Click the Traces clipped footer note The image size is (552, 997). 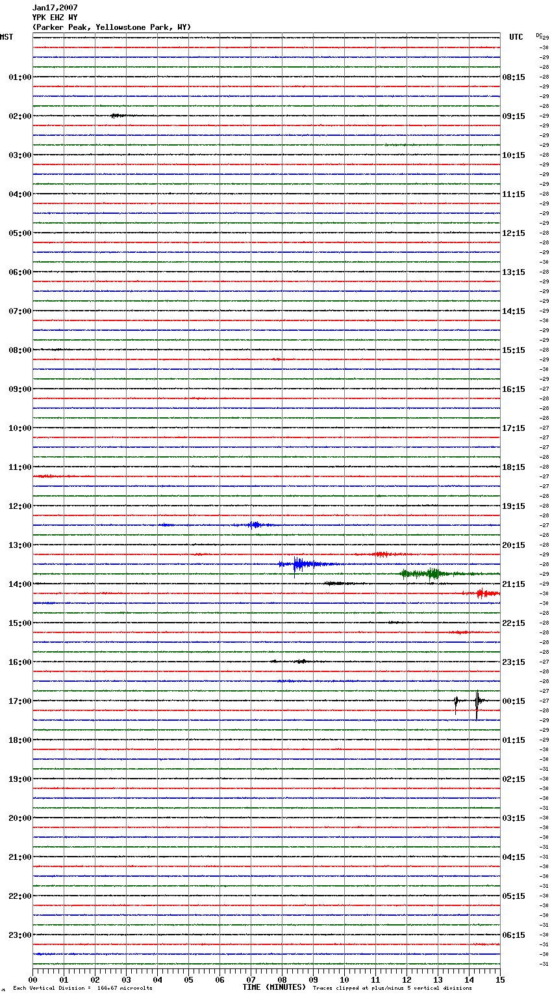(392, 989)
